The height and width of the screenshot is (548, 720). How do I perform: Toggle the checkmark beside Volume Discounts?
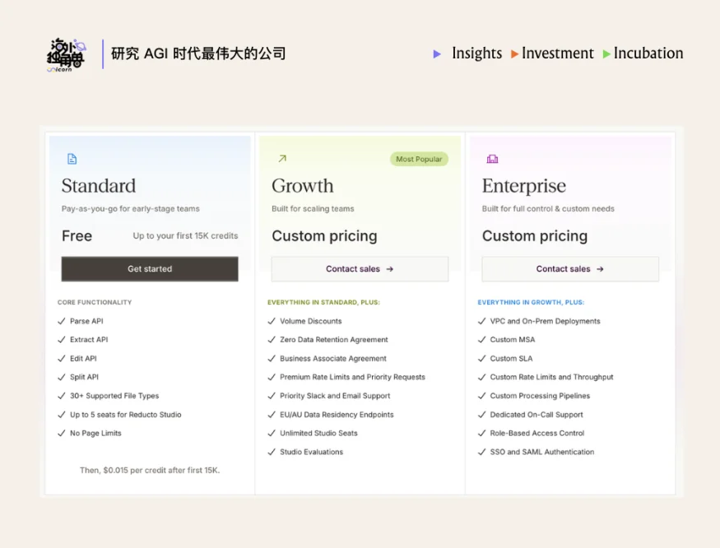click(x=272, y=321)
